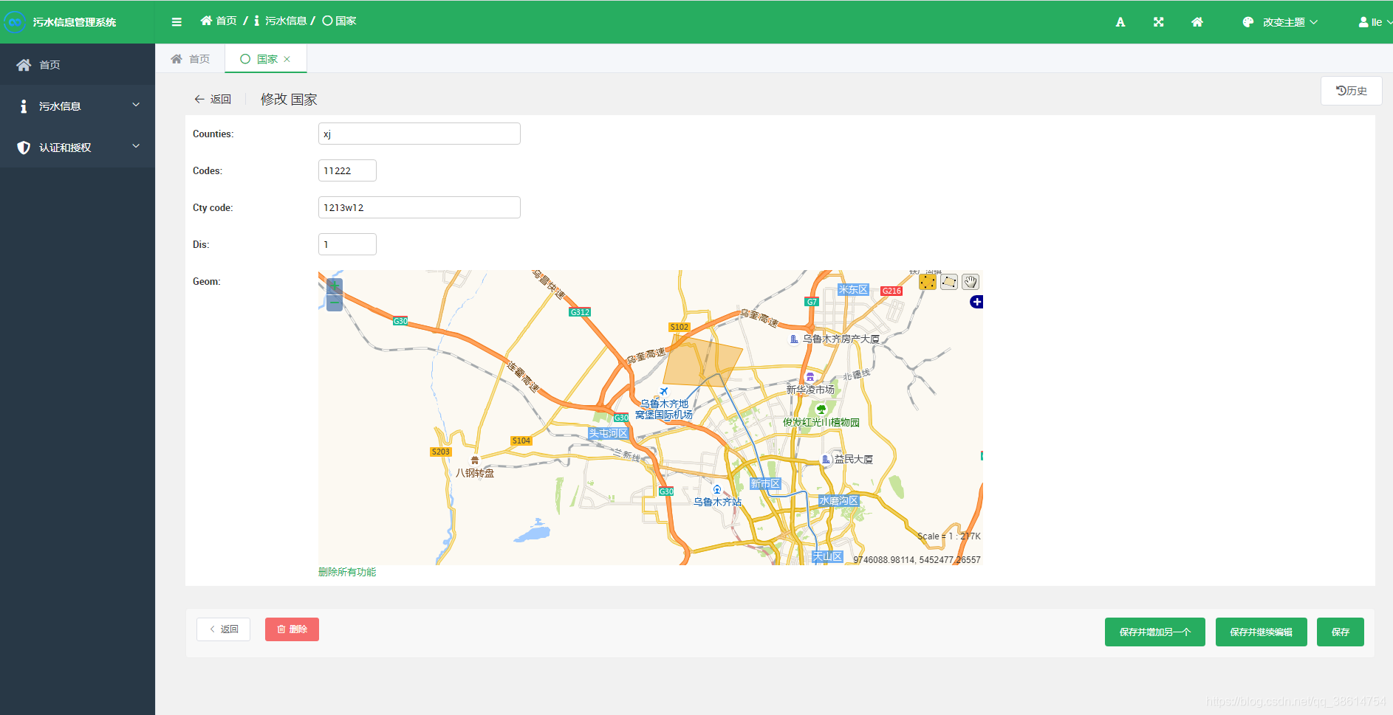Toggle the hamburger sidebar menu icon
Screen dimensions: 1393x715
[177, 22]
